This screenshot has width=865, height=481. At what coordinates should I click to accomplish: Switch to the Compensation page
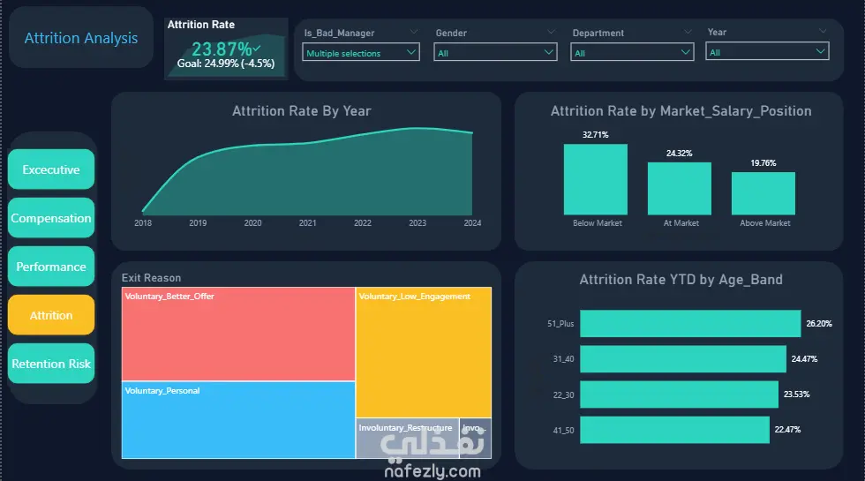click(x=51, y=218)
